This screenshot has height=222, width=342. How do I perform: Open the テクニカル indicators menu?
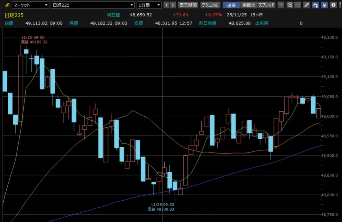(x=210, y=5)
